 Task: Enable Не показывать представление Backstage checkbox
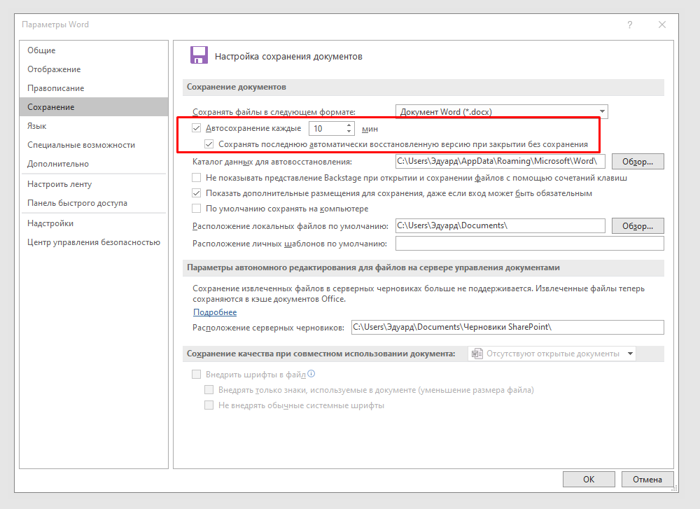pos(197,178)
